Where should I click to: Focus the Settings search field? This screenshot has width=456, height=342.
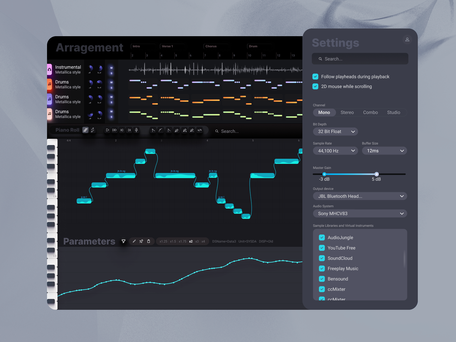(x=360, y=59)
